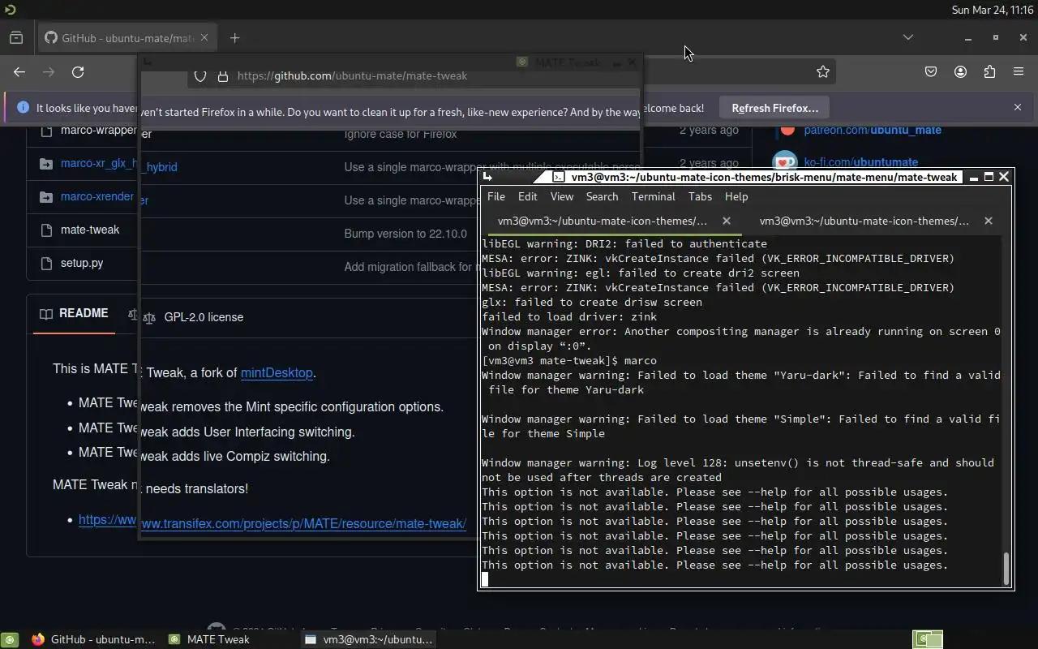Open terminal Tabs menu
Viewport: 1038px width, 649px height.
coord(700,196)
